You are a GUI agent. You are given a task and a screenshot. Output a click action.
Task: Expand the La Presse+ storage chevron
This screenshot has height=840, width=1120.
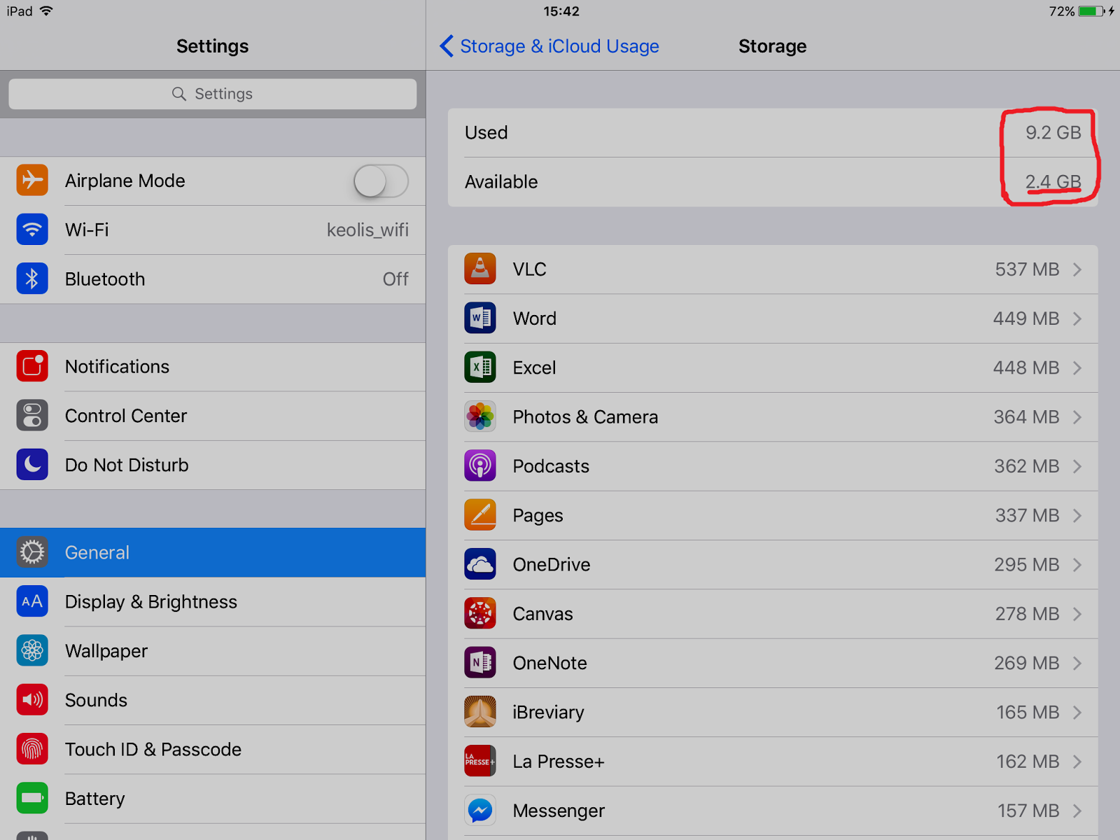pos(1077,762)
